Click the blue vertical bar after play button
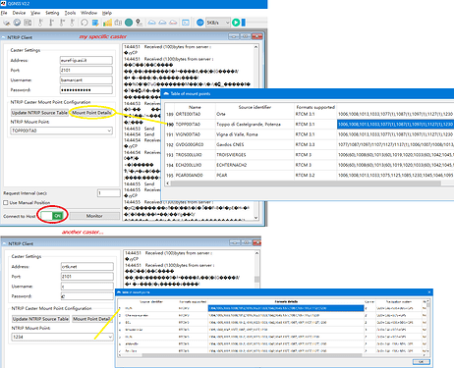The width and height of the screenshot is (454, 368). (x=243, y=23)
